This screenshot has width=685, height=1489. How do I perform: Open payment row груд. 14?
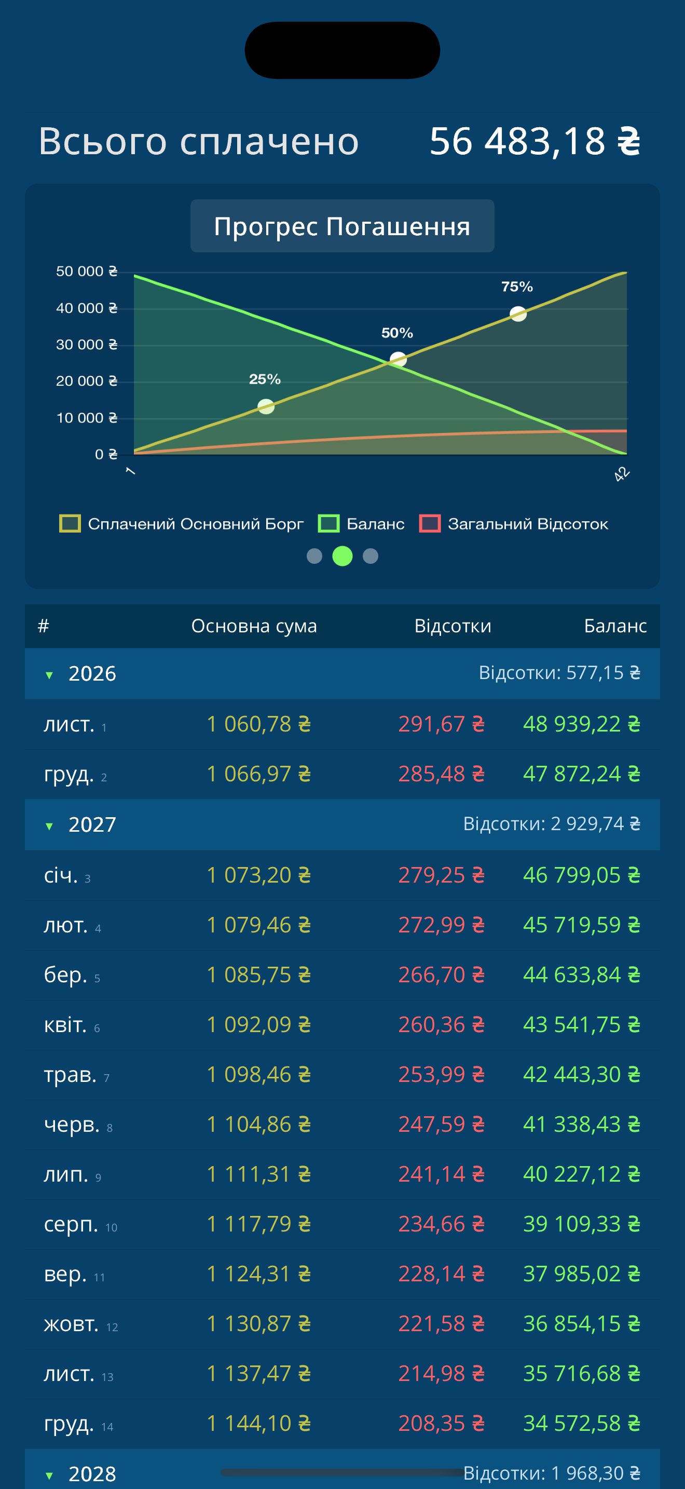(342, 1424)
